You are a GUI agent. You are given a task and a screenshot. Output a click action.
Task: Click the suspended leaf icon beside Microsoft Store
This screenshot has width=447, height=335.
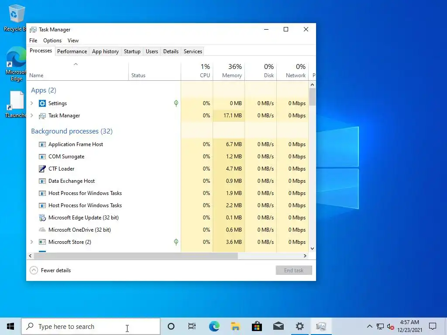(x=176, y=242)
